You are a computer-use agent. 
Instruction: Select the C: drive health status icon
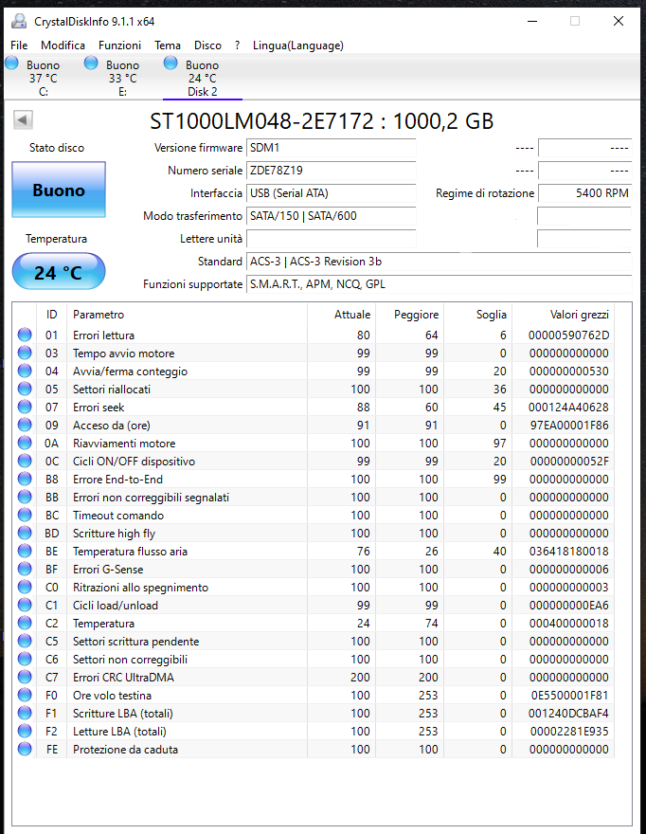(x=9, y=63)
